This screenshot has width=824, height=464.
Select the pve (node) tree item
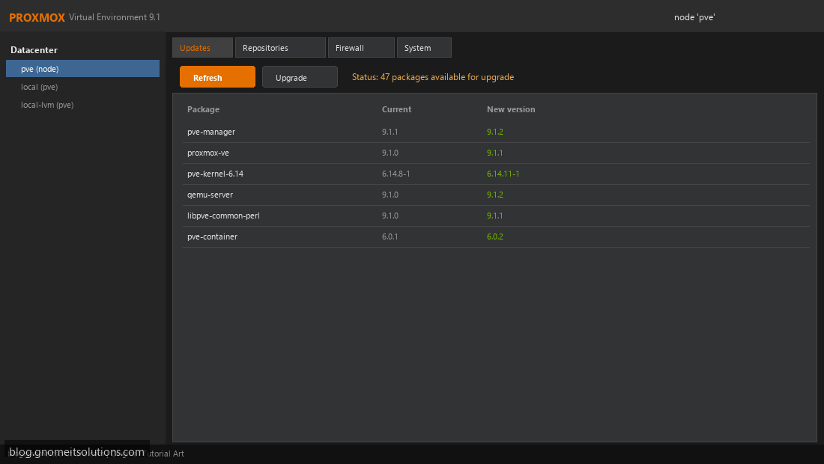click(82, 69)
